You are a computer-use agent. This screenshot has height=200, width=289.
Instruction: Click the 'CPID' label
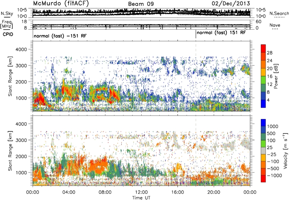tap(8, 34)
